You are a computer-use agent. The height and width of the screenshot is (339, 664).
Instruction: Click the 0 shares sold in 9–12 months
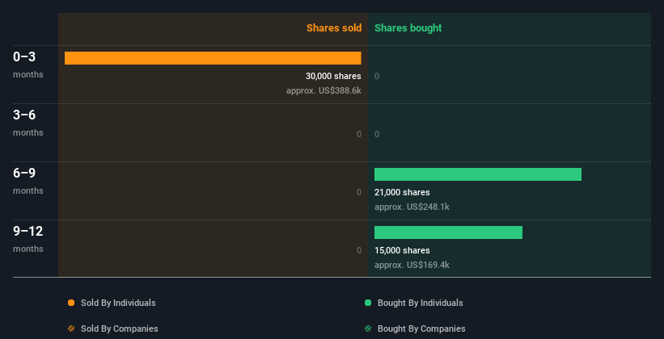tap(359, 250)
